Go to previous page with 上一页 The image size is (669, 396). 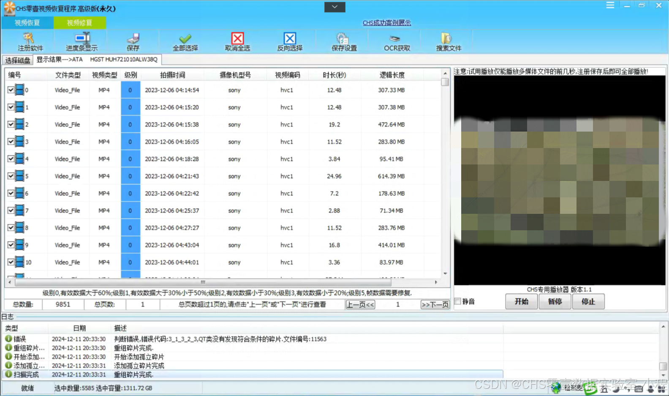360,304
